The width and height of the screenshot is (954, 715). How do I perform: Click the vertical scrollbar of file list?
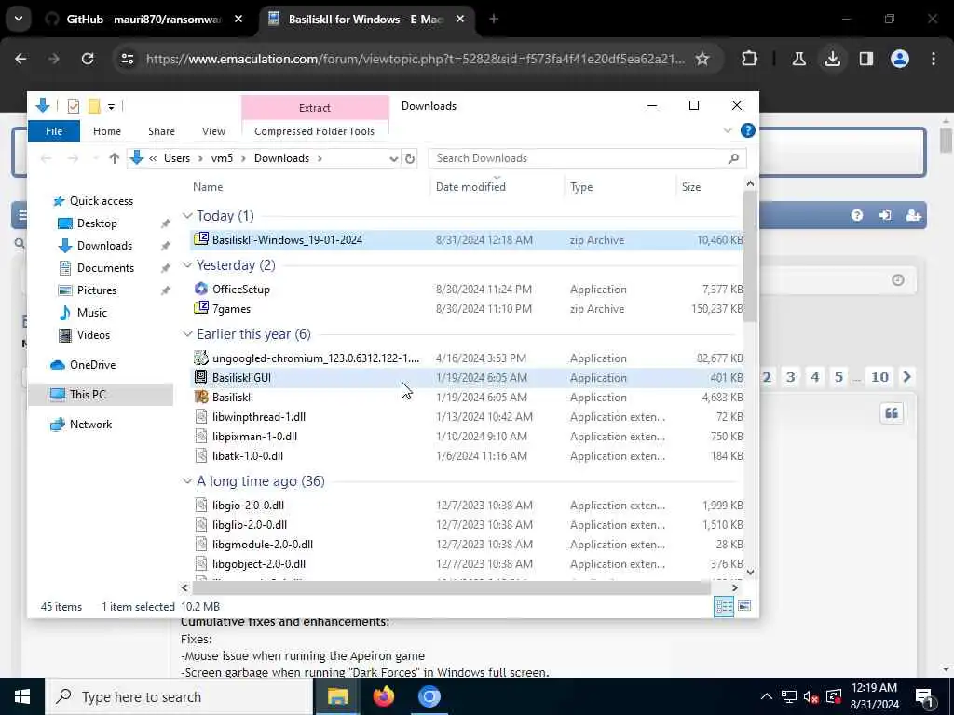tap(750, 256)
